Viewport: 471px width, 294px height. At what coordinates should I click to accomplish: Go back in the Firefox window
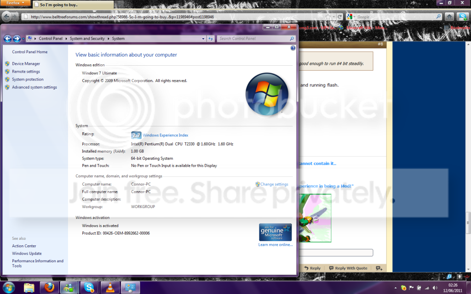tap(6, 17)
